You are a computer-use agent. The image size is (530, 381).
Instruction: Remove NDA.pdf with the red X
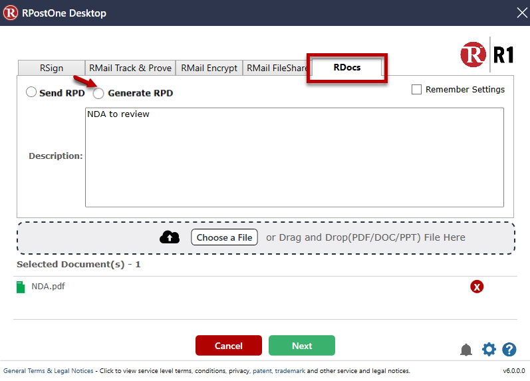click(x=477, y=287)
